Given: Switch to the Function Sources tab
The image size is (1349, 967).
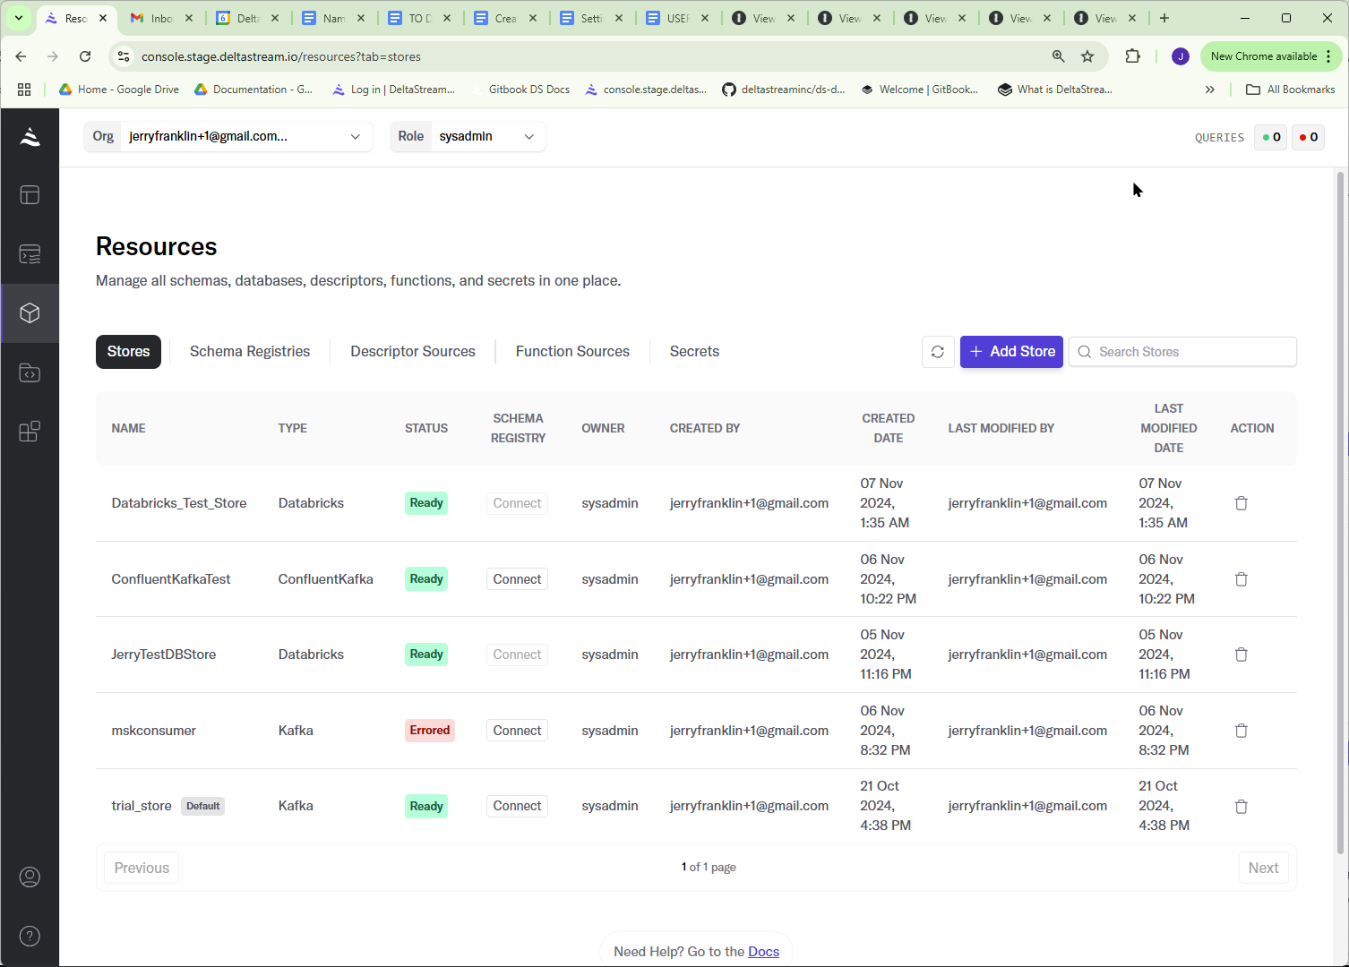Looking at the screenshot, I should (572, 352).
